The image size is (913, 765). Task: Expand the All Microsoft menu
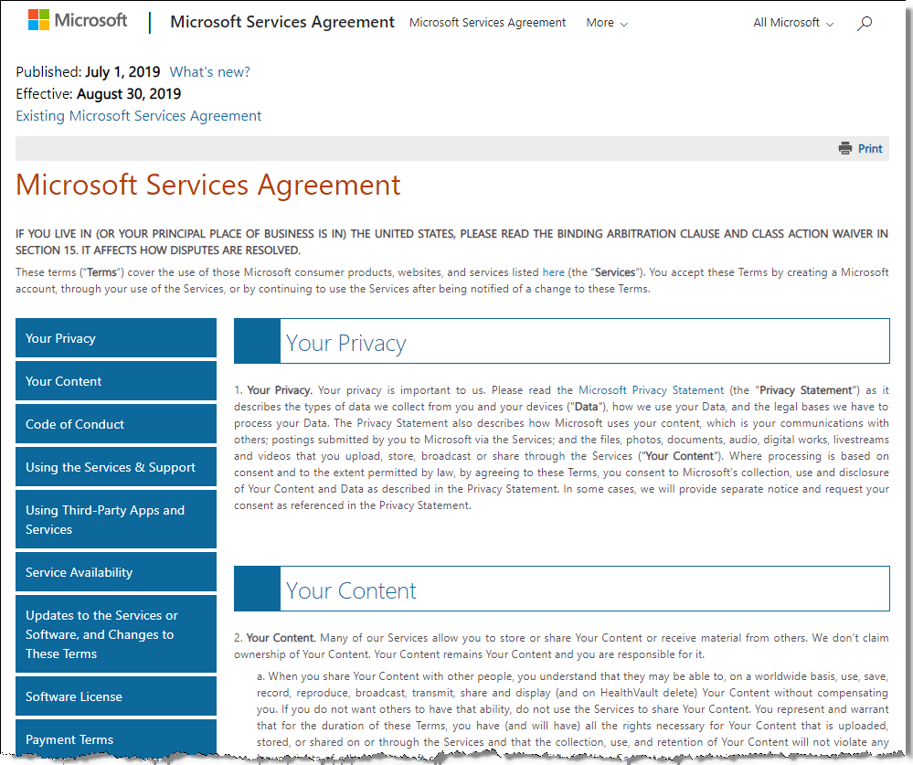793,23
